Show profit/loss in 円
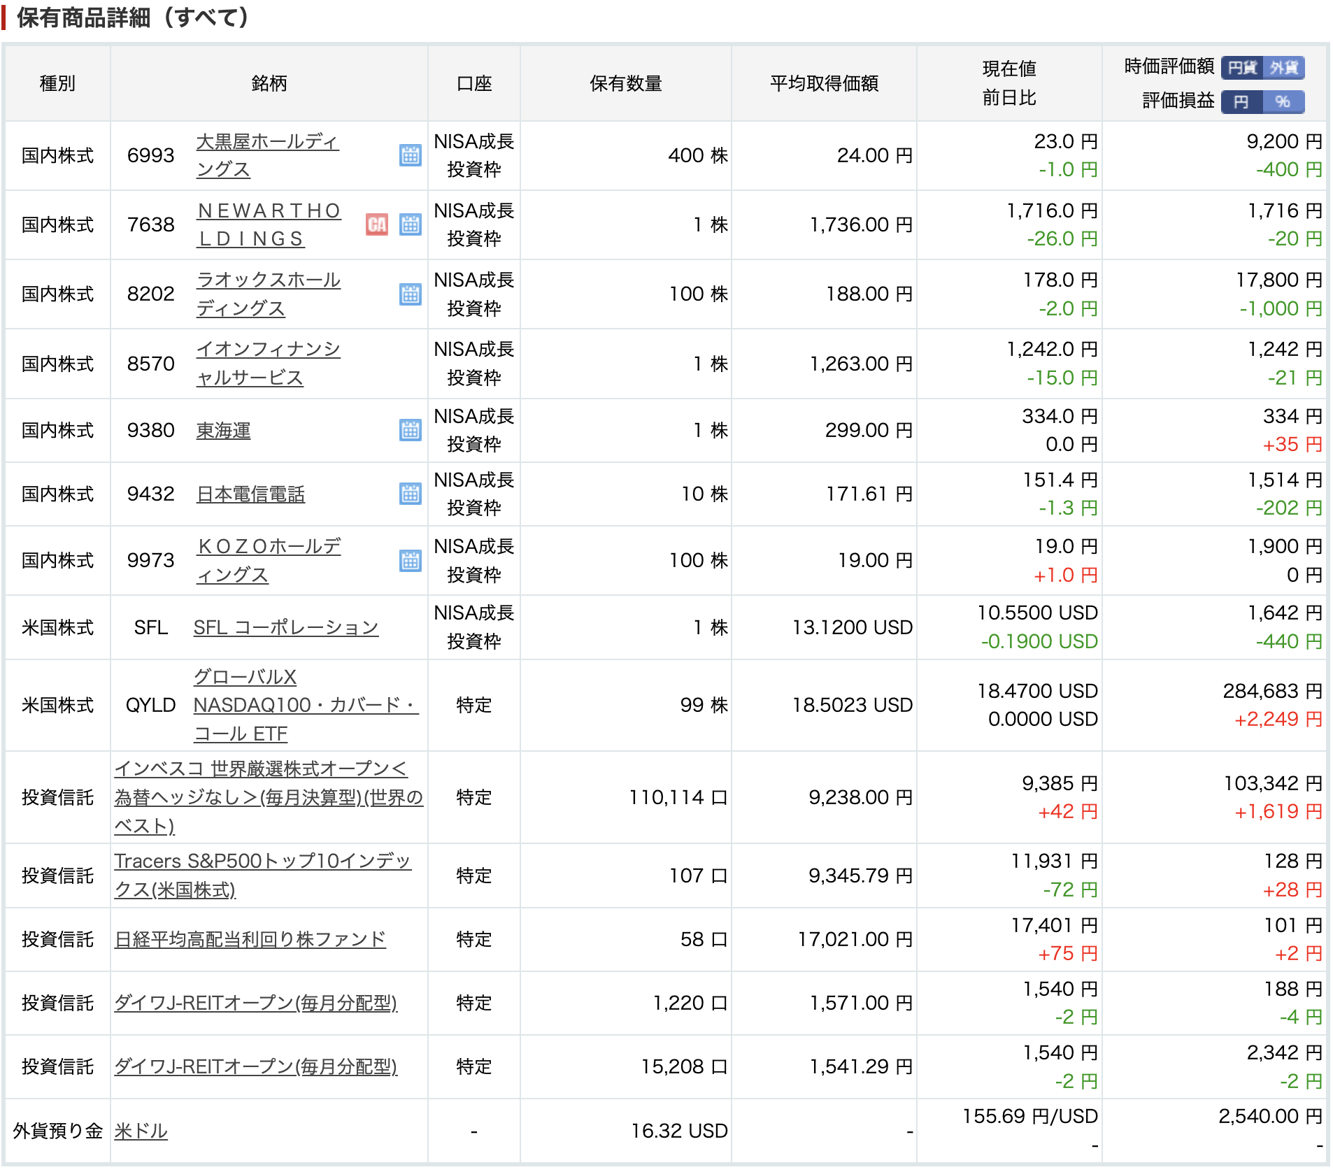The width and height of the screenshot is (1333, 1172). (1241, 101)
